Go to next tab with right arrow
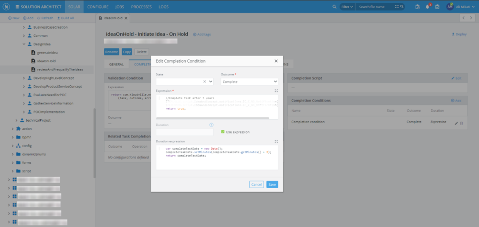479x227 pixels. (472, 18)
